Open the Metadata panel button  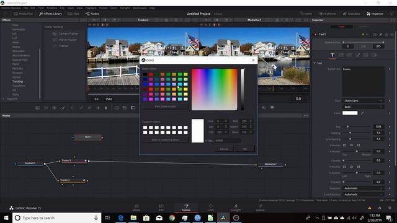click(x=352, y=14)
